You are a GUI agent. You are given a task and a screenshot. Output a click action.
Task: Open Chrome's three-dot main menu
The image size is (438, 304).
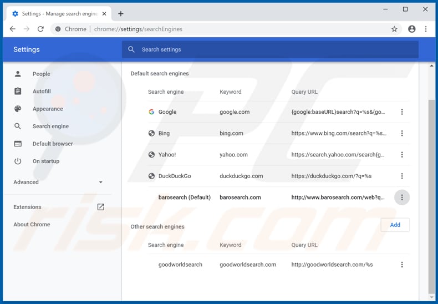(x=426, y=29)
